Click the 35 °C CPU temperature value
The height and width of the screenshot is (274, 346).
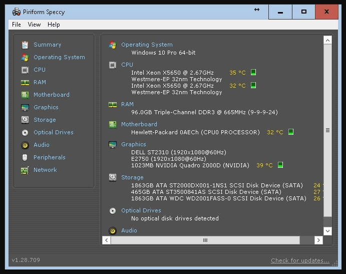point(237,73)
